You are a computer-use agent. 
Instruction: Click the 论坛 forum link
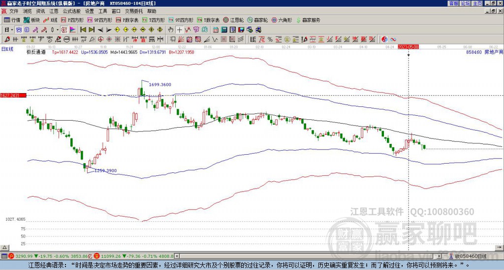465,3
